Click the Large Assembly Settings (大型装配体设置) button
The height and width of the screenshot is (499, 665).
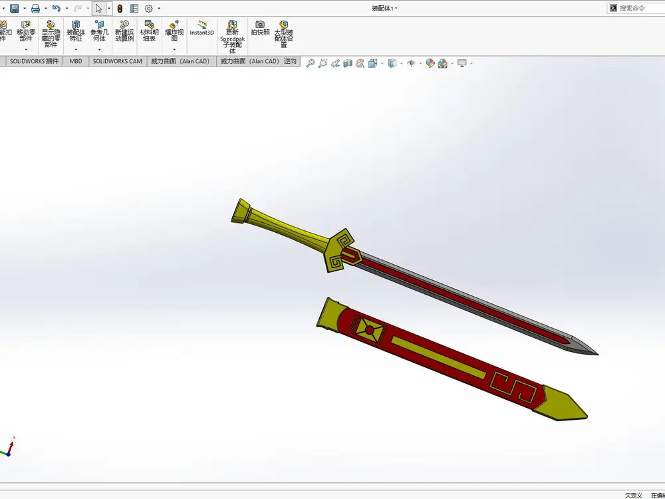(x=284, y=34)
